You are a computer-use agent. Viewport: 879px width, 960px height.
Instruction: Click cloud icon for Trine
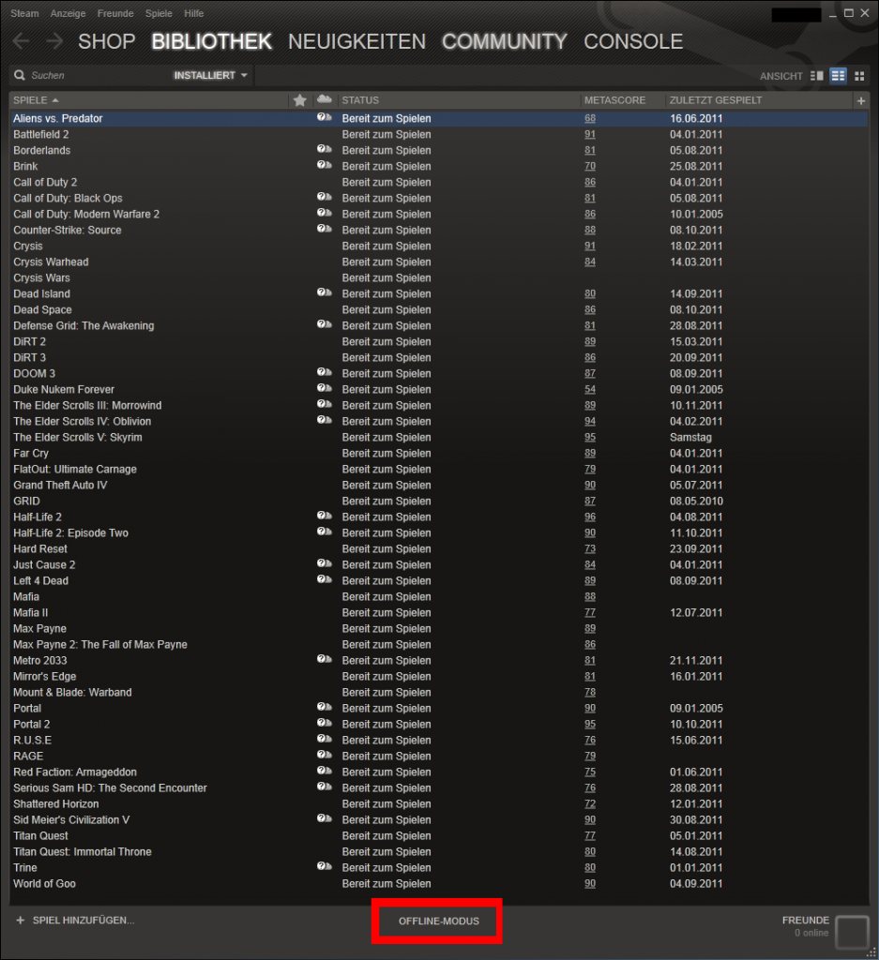[324, 866]
